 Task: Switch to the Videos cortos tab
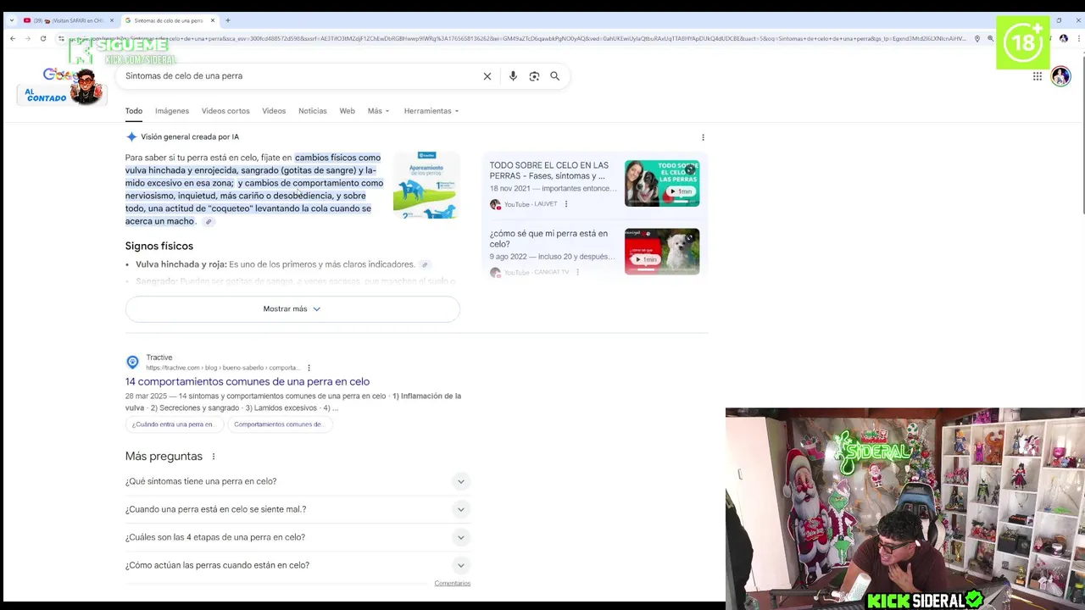225,111
